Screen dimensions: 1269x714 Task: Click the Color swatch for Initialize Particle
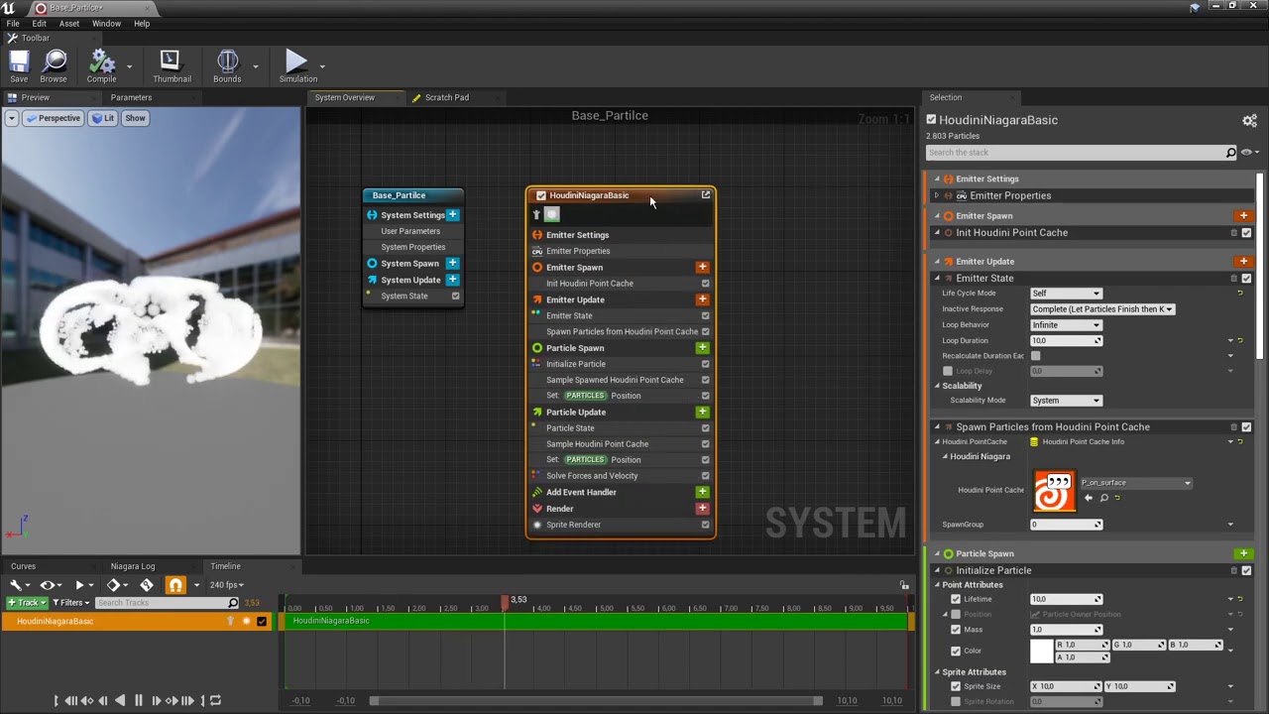[x=1041, y=652]
